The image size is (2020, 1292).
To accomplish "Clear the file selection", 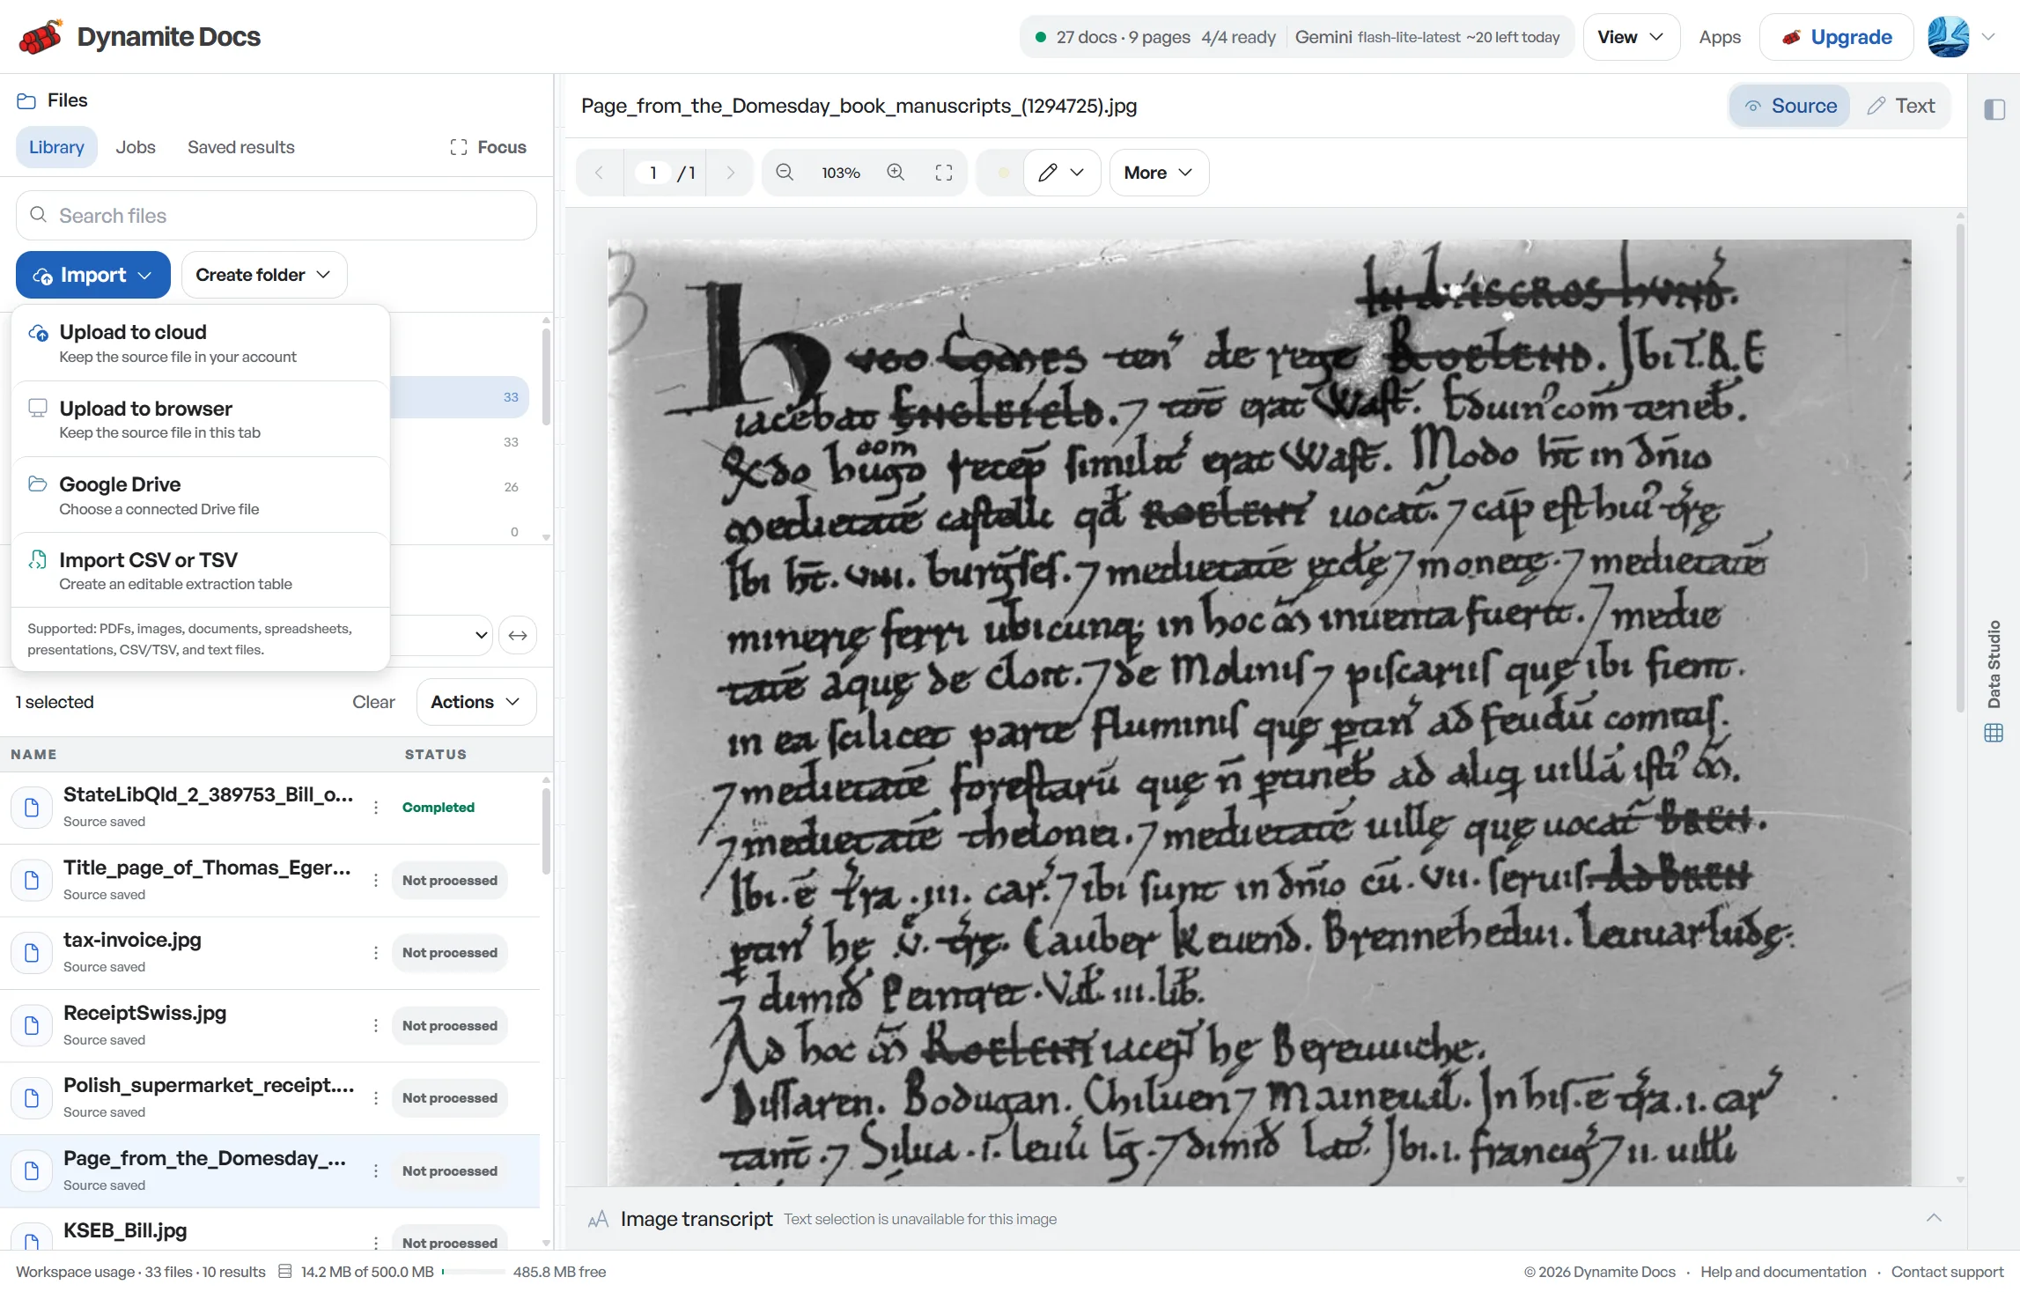I will coord(373,702).
